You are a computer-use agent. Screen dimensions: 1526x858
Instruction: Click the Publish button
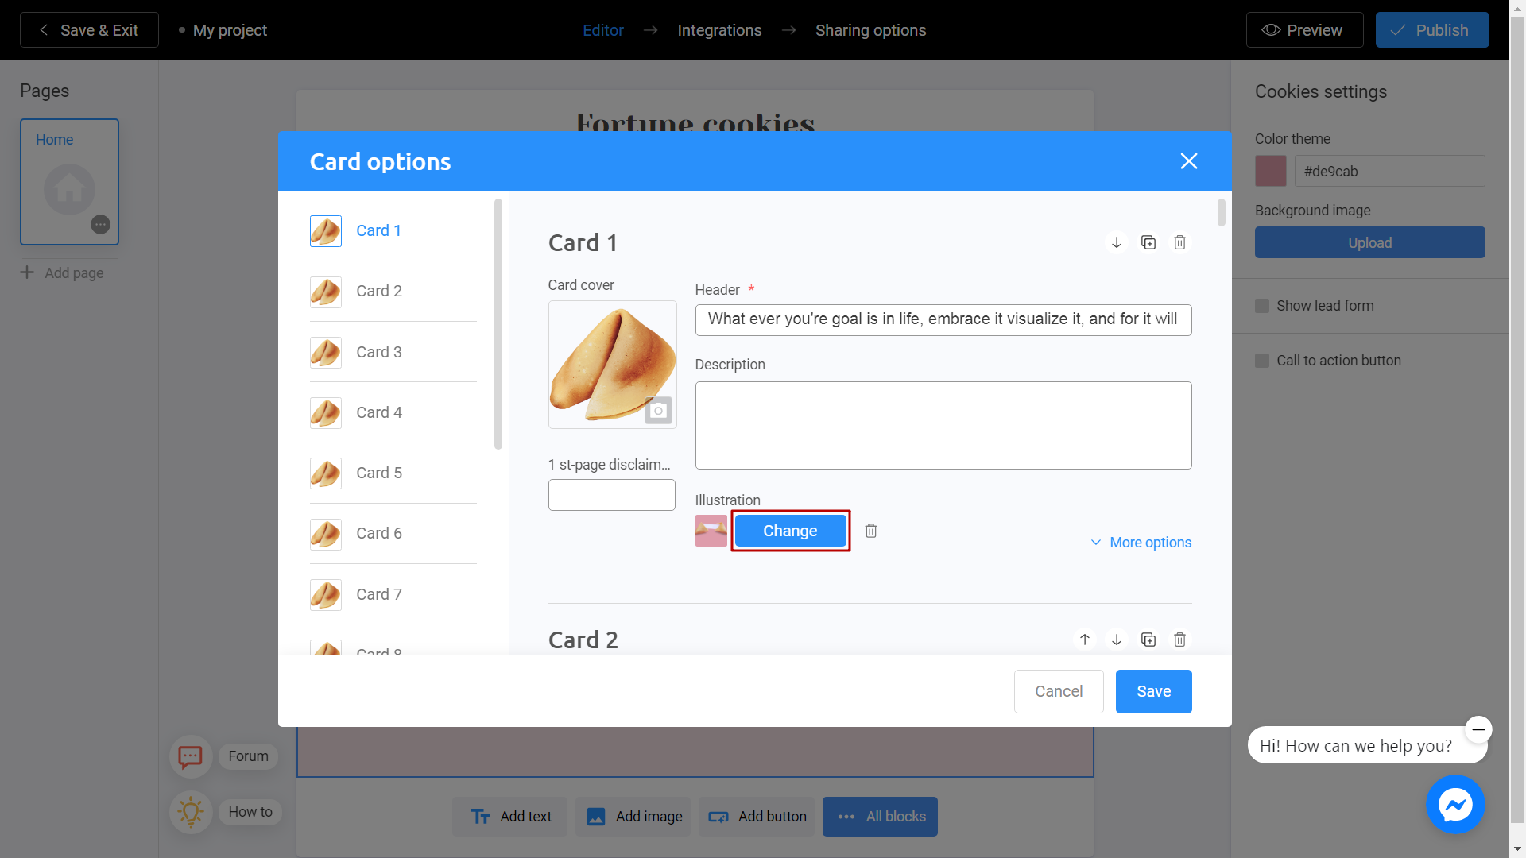(x=1431, y=29)
